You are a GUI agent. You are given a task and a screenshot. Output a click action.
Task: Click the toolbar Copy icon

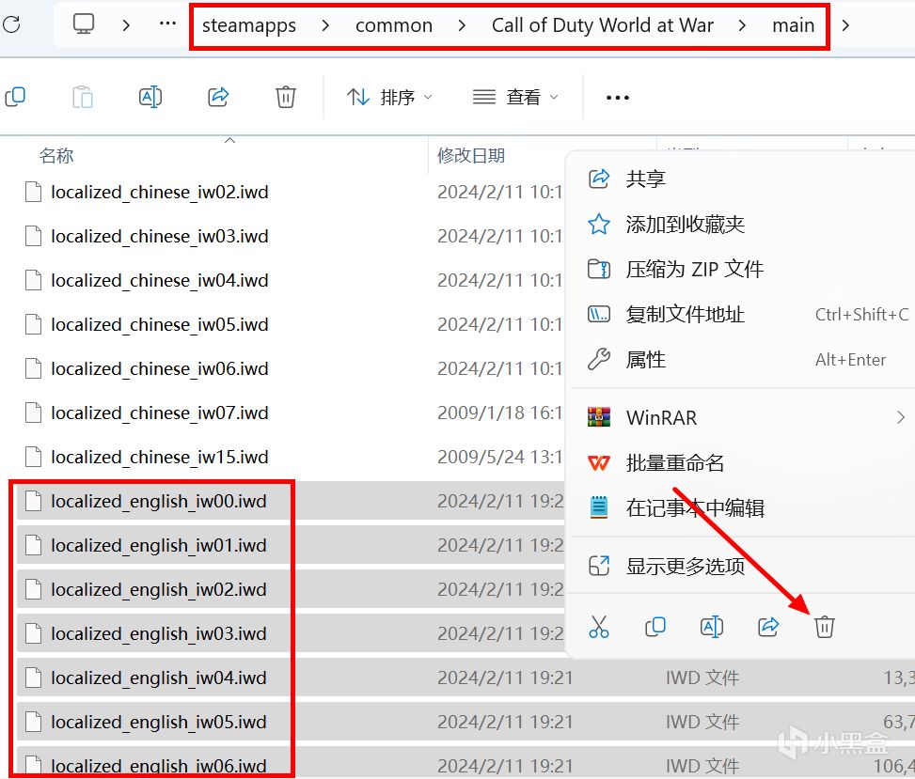coord(15,97)
